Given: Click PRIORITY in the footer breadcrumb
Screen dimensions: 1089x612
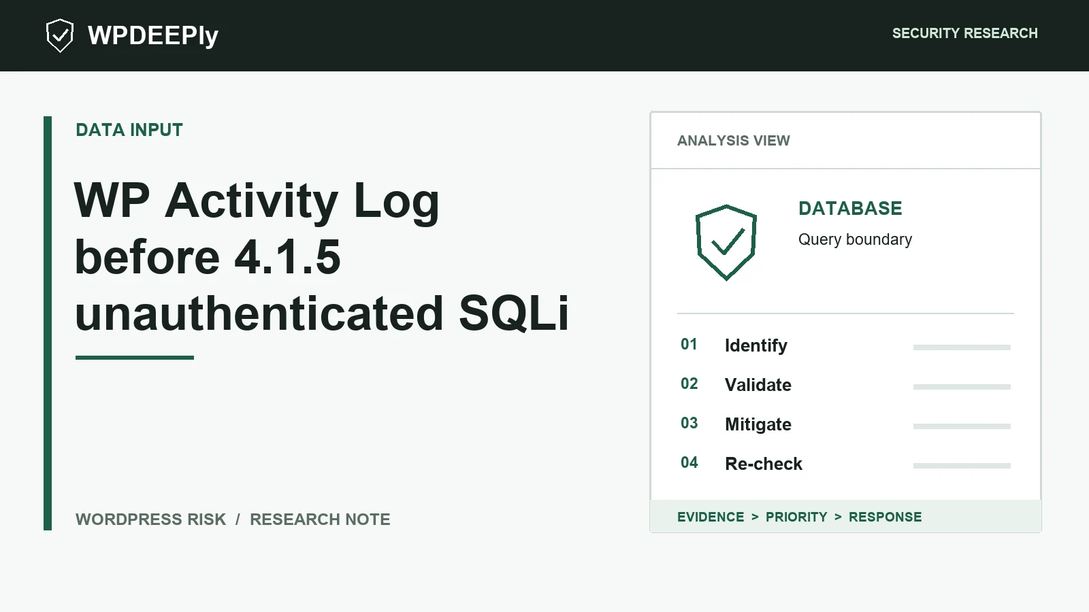Looking at the screenshot, I should [796, 517].
